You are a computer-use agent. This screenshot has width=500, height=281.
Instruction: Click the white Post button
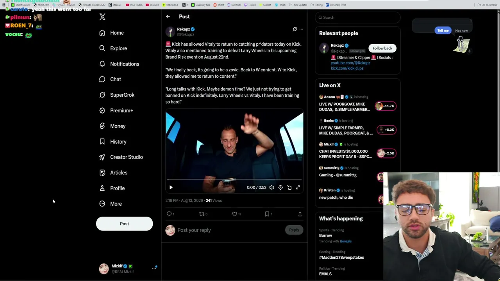(124, 224)
